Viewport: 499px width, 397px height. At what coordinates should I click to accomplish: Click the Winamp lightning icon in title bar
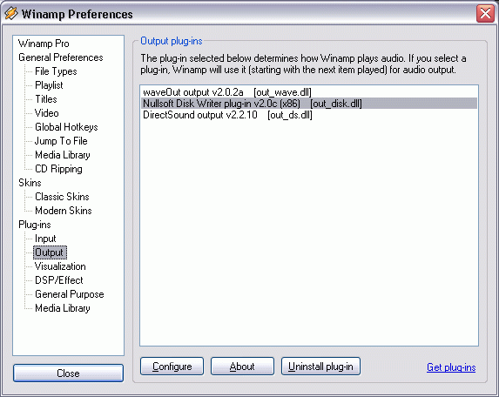(x=11, y=14)
